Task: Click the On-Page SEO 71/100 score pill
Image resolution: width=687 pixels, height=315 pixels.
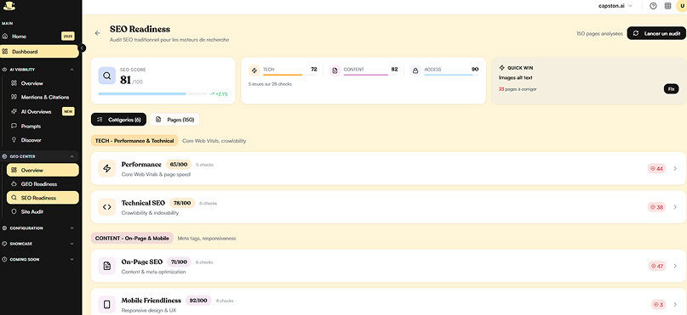Action: click(x=179, y=262)
